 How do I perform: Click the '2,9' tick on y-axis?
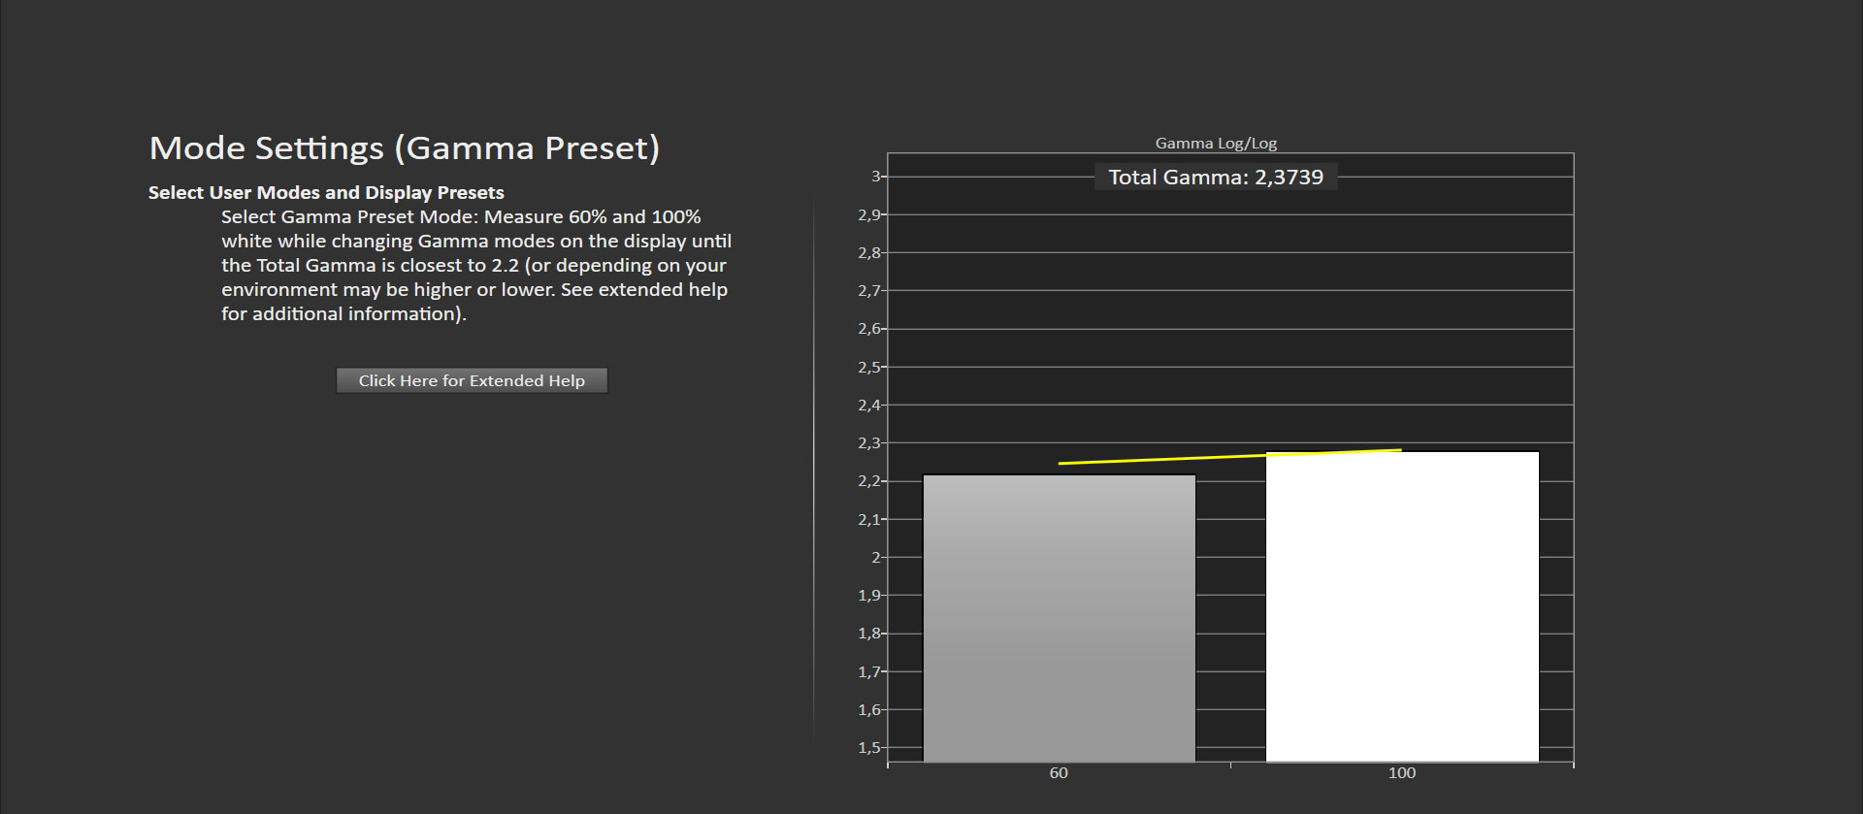869,215
